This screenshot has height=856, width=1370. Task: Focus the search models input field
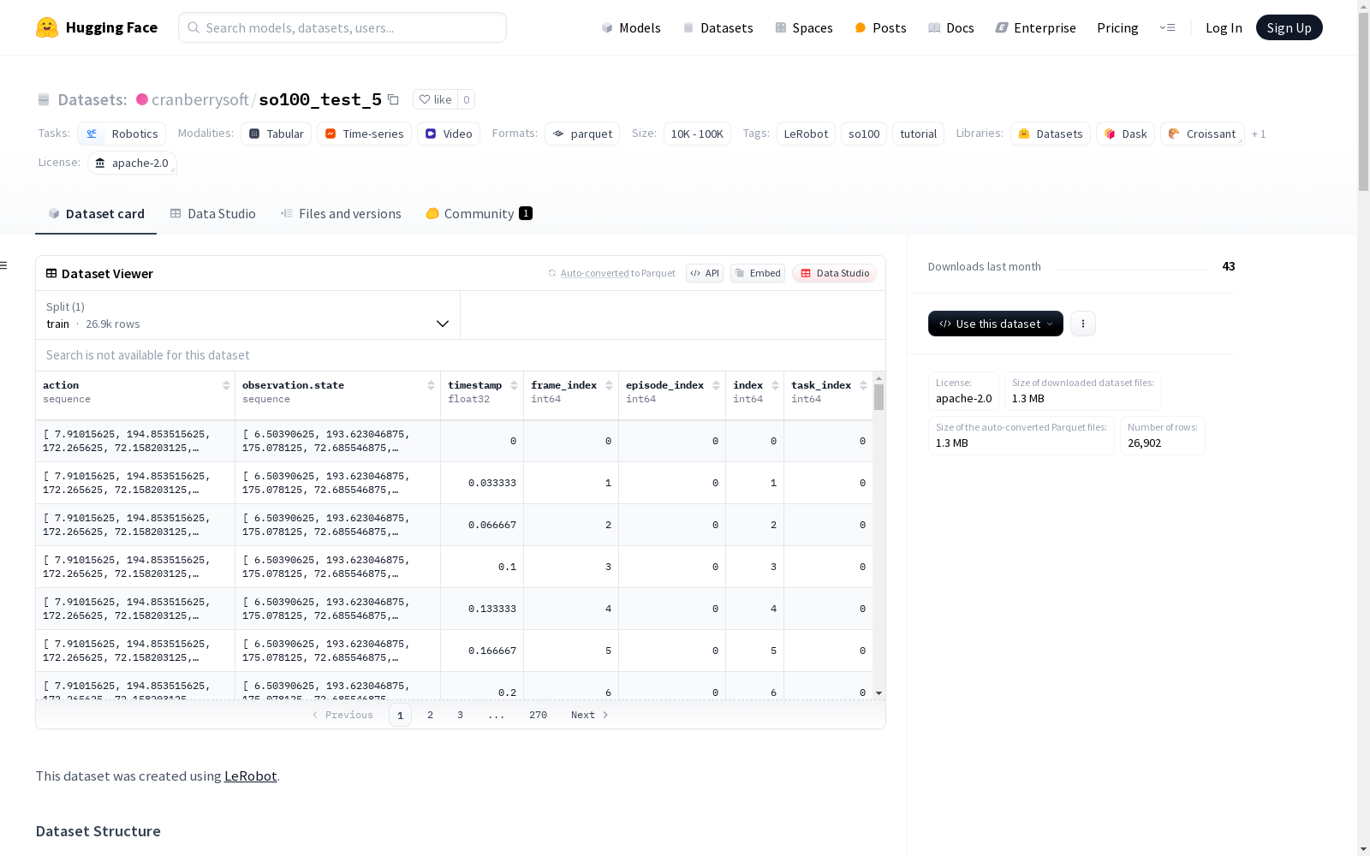tap(342, 27)
